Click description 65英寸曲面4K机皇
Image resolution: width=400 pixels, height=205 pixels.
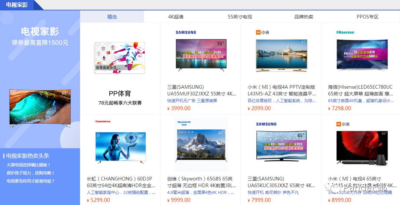coord(361,101)
